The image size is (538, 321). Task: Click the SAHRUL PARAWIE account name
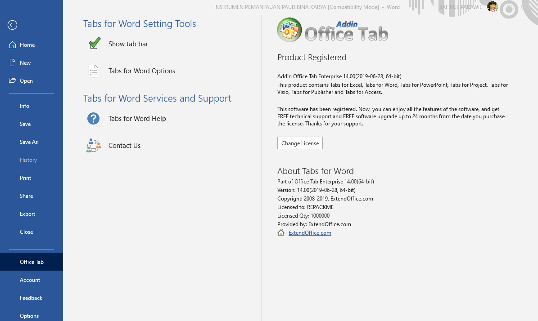coord(461,7)
